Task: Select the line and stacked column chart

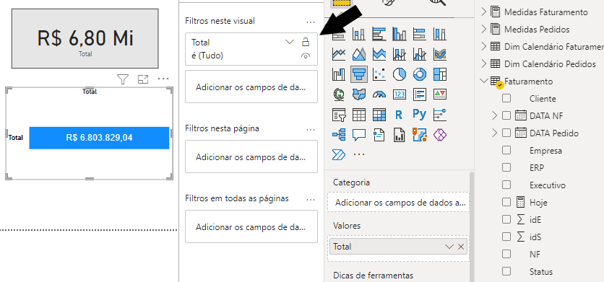Action: [x=399, y=54]
